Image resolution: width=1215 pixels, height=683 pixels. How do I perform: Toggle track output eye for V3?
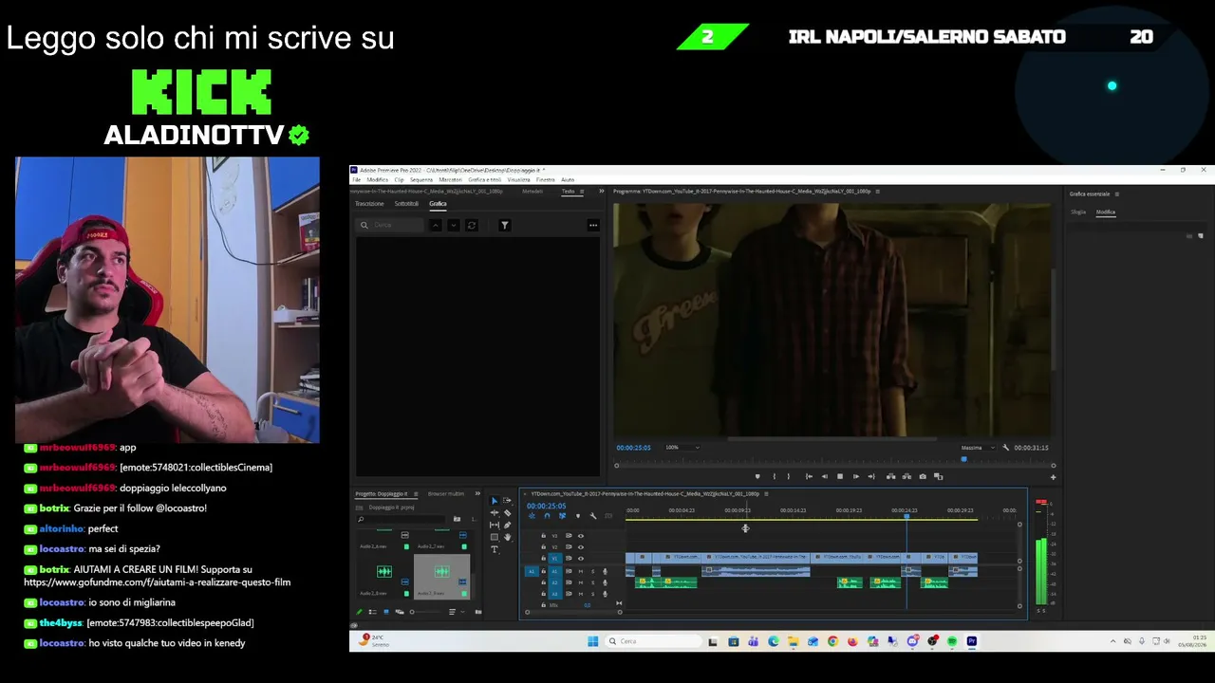coord(581,536)
